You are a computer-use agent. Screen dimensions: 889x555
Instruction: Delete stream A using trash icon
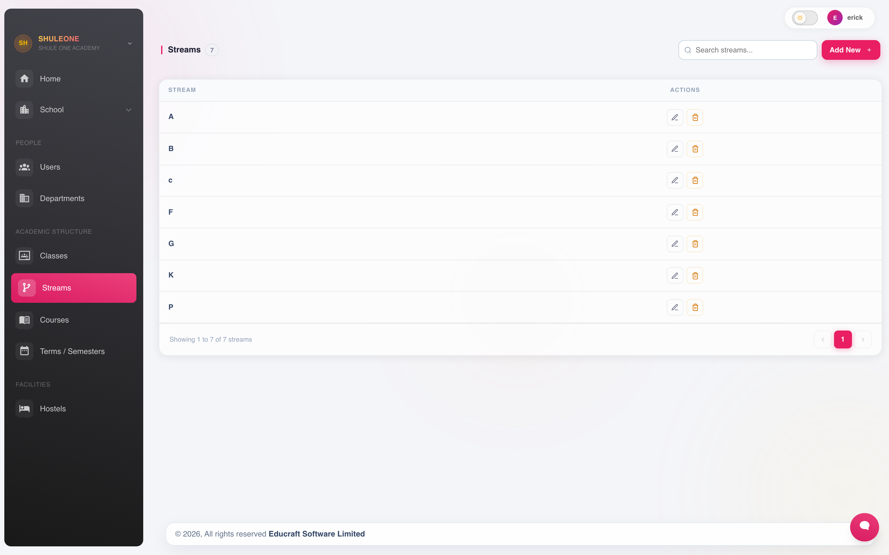click(695, 117)
